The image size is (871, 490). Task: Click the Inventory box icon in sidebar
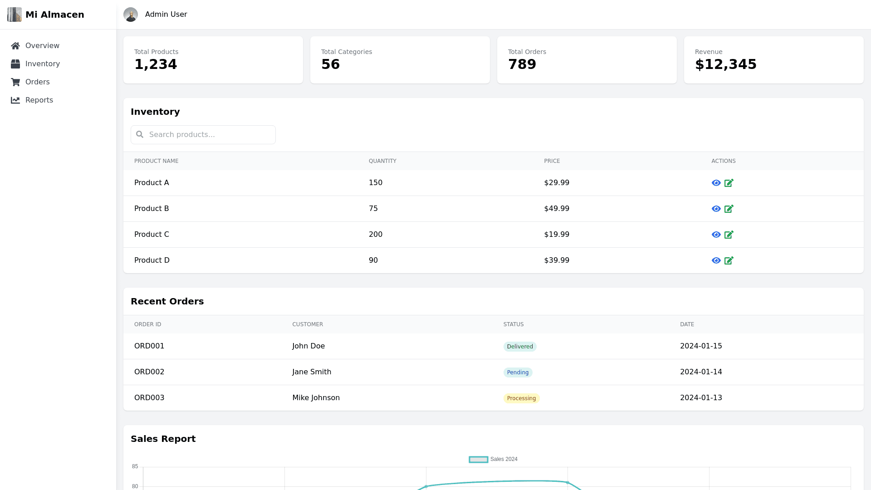(x=15, y=64)
